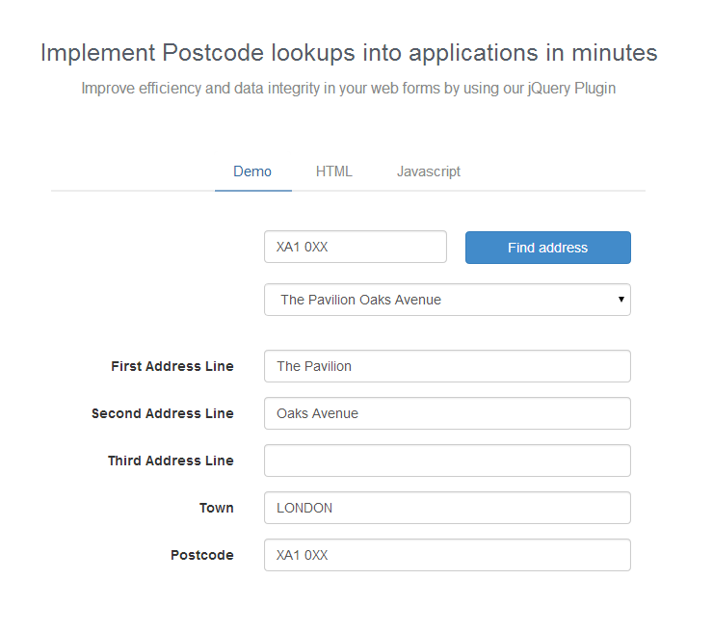This screenshot has height=632, width=713.
Task: Switch to the Javascript tab
Action: point(429,171)
